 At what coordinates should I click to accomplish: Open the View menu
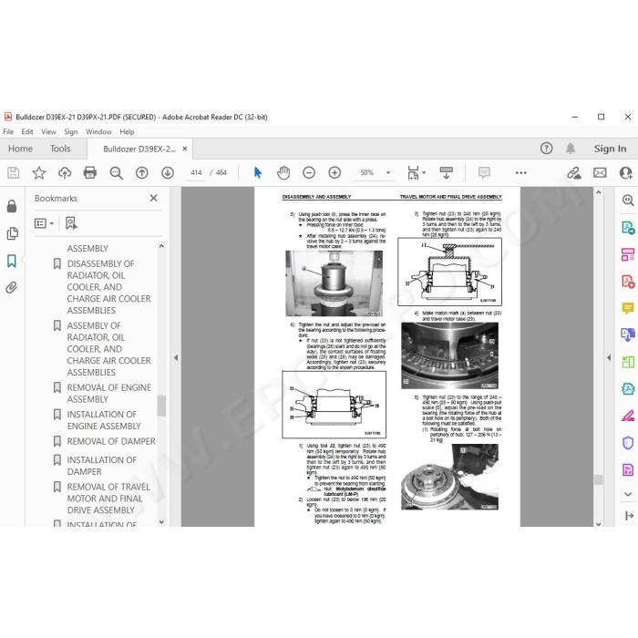pyautogui.click(x=48, y=132)
